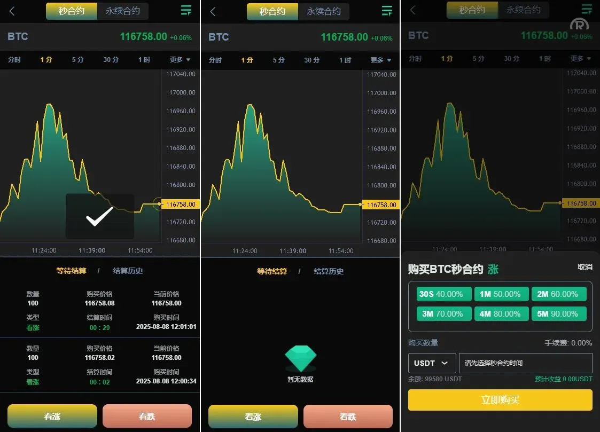Screen dimensions: 600x432
Task: Select the 30S 40.00% duration option
Action: pyautogui.click(x=443, y=294)
